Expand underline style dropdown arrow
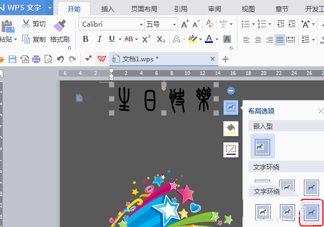 pyautogui.click(x=120, y=39)
